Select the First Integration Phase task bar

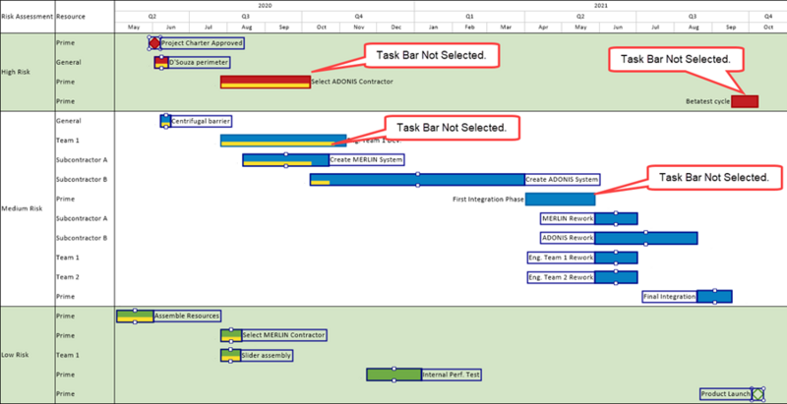560,199
